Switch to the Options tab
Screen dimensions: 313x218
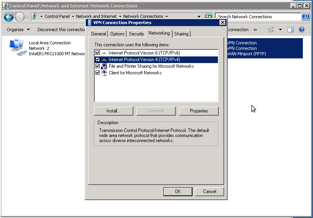117,34
